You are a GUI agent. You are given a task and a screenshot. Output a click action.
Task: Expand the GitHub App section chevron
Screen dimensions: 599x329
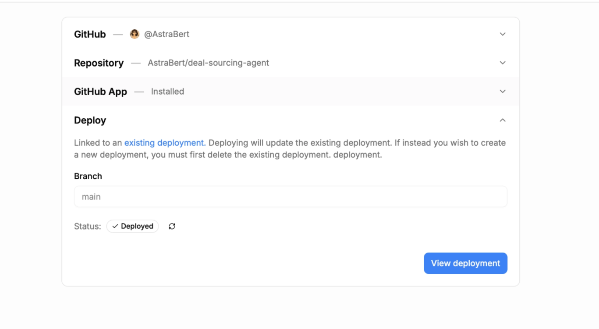(x=503, y=92)
